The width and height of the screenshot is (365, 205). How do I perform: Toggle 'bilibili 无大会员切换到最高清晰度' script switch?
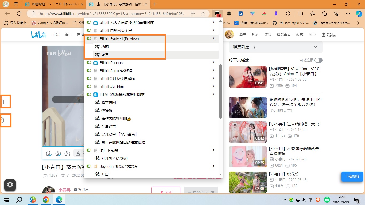[89, 22]
